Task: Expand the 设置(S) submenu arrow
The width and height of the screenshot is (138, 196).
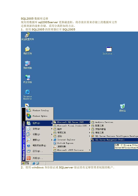Action: [x=52, y=134]
